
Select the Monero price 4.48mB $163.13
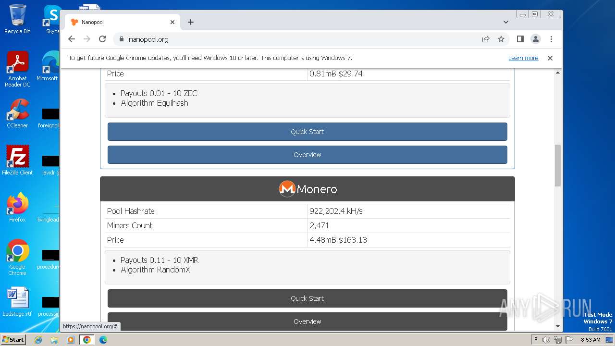coord(338,240)
